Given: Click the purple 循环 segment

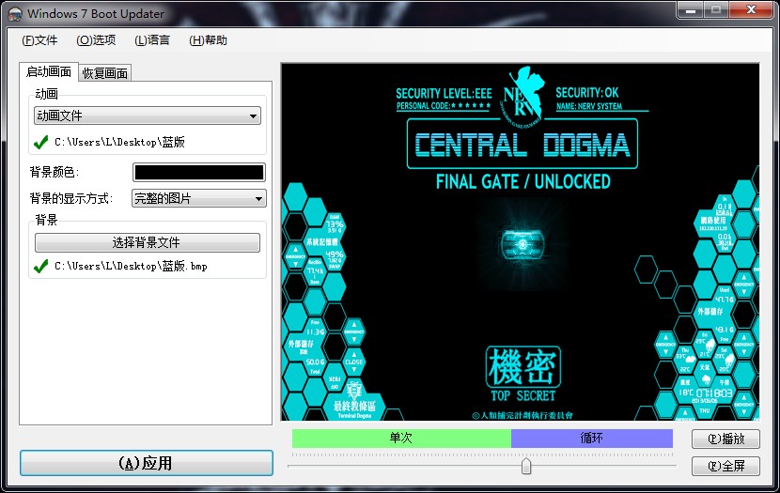Looking at the screenshot, I should click(x=592, y=439).
